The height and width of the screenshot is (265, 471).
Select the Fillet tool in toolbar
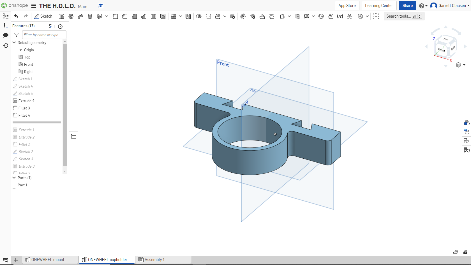[x=115, y=16]
